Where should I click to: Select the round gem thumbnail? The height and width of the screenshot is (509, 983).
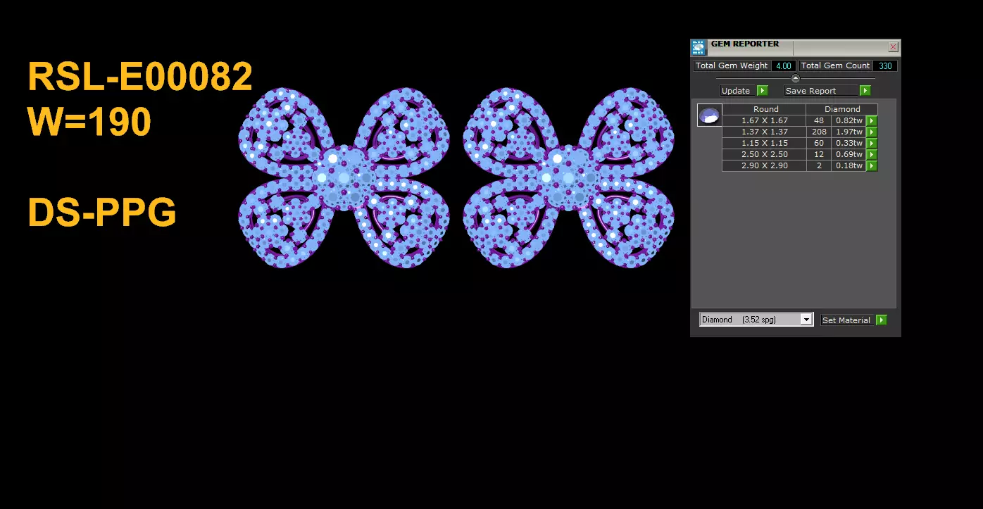point(709,115)
